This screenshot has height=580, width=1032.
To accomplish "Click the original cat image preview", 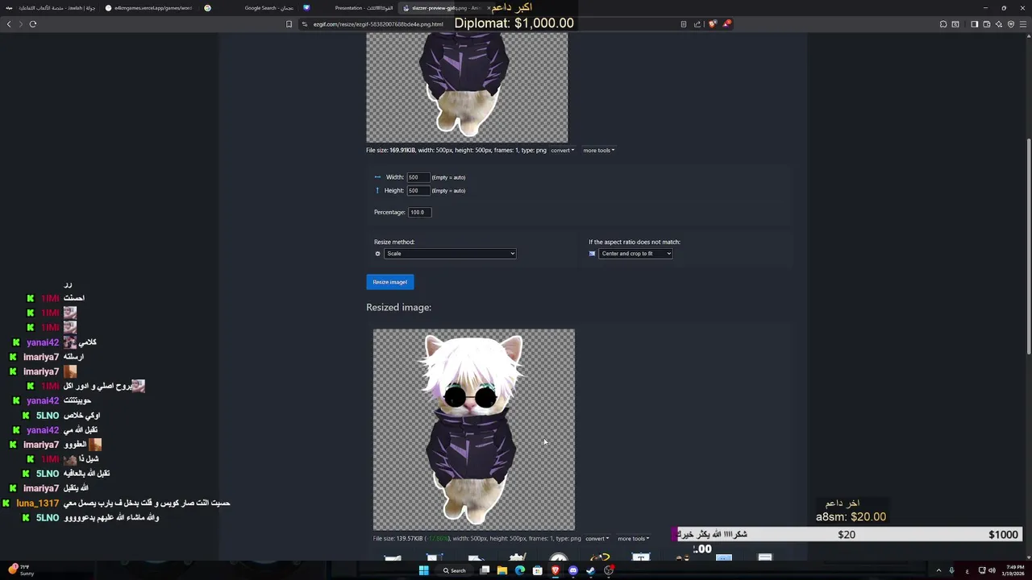I will pyautogui.click(x=467, y=87).
